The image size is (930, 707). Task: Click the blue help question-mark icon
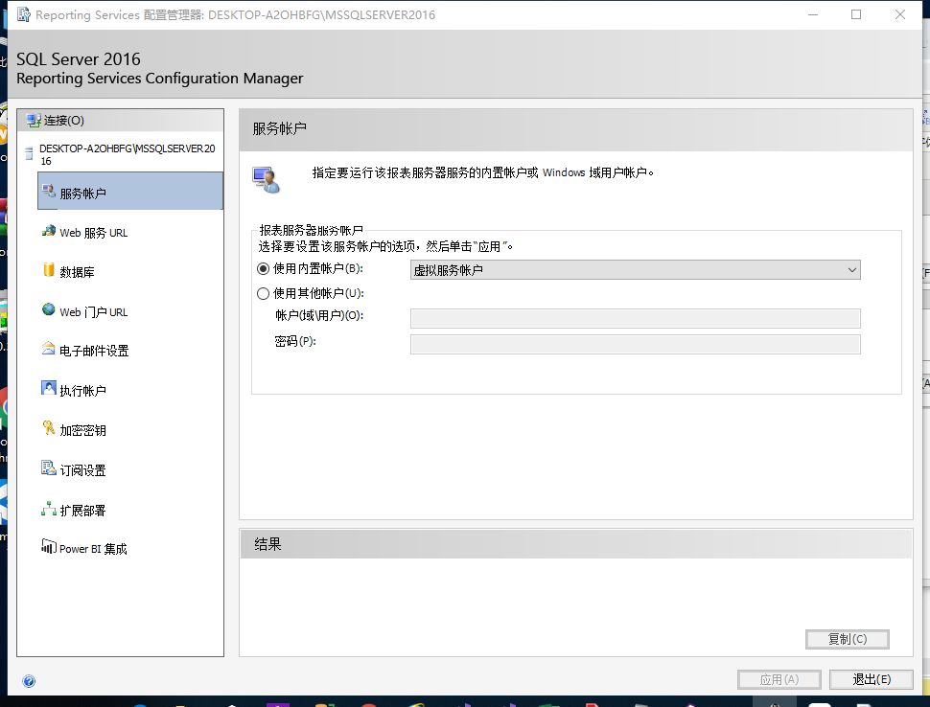(x=29, y=681)
